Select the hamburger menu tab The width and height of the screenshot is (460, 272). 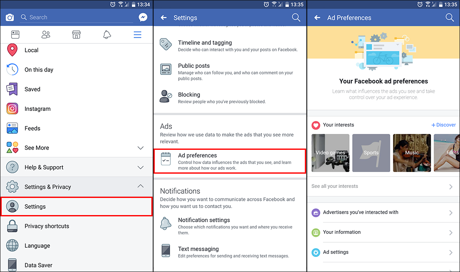point(138,35)
